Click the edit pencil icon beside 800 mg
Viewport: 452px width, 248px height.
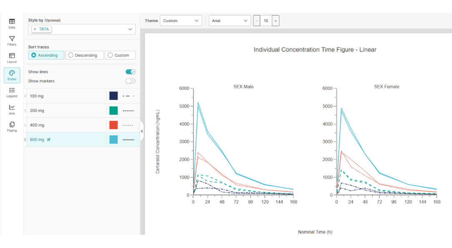tap(49, 140)
